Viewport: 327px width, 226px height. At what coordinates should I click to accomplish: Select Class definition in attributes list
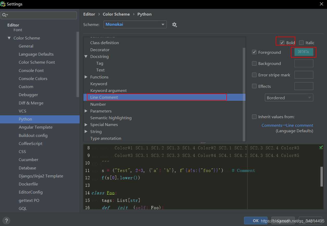(x=105, y=43)
